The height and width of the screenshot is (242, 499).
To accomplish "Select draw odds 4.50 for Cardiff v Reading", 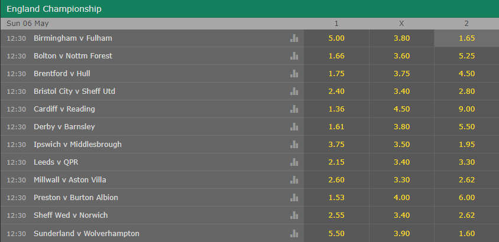I will click(401, 109).
